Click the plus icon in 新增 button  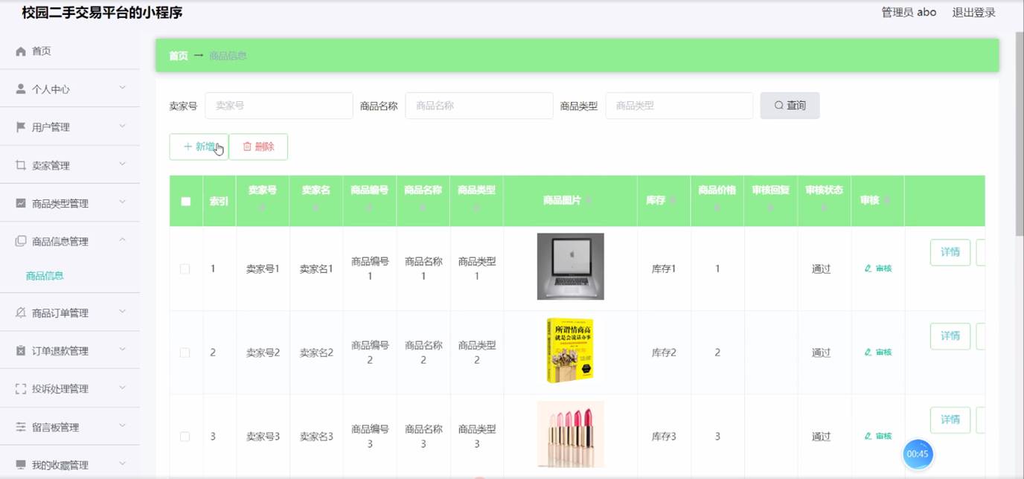188,147
